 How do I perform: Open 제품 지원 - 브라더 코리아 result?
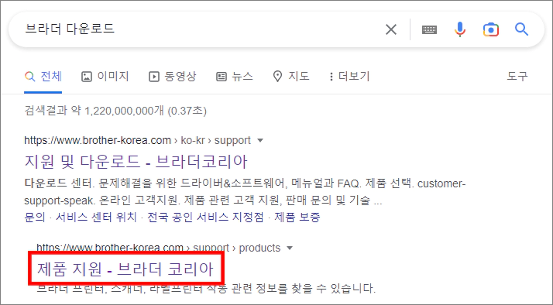[125, 269]
